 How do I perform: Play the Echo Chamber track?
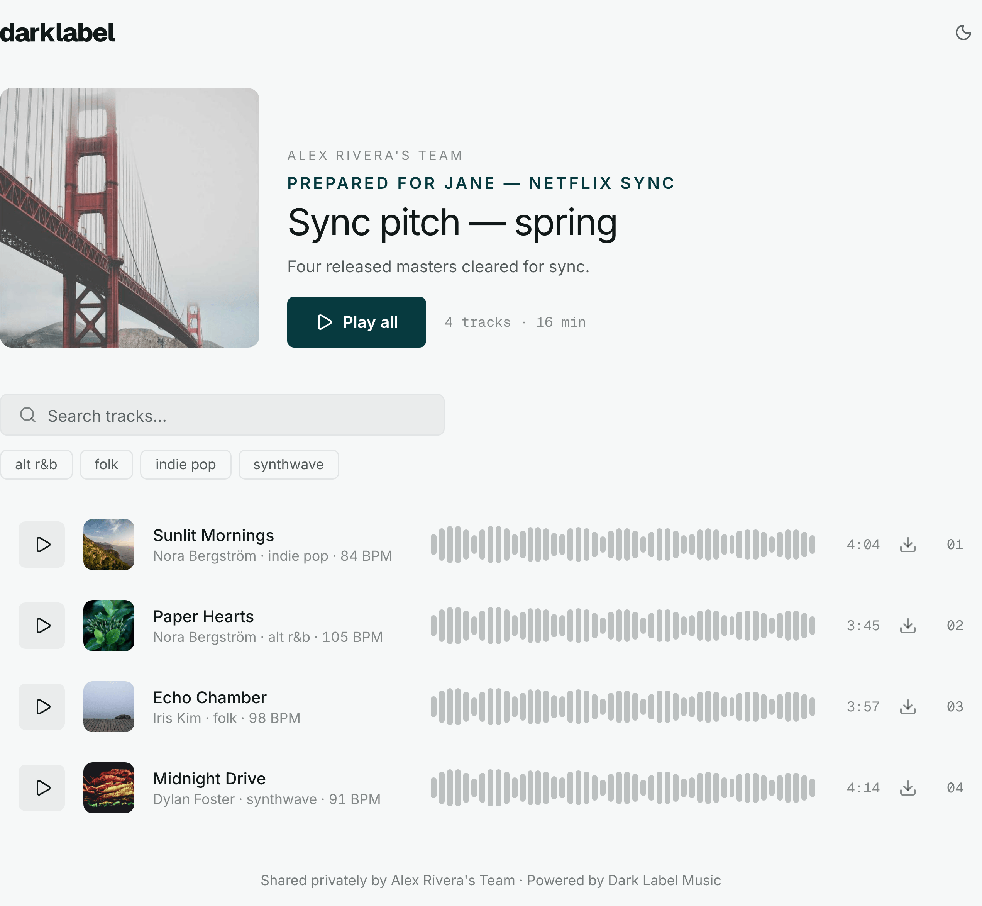(42, 706)
